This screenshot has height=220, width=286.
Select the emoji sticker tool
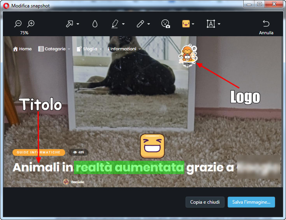tap(186, 24)
